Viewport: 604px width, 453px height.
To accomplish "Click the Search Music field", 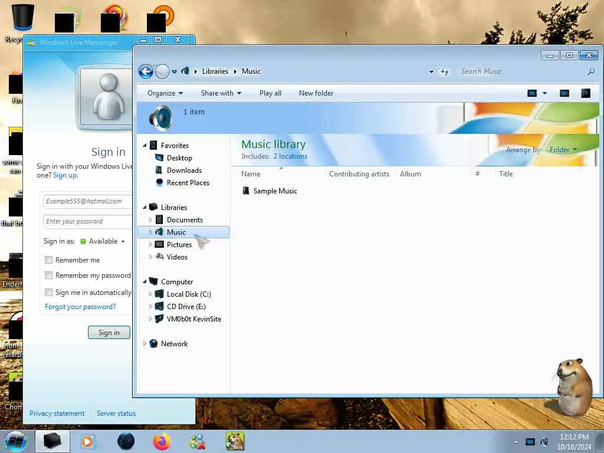I will [521, 71].
